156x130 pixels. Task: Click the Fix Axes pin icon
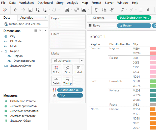tap(148, 10)
